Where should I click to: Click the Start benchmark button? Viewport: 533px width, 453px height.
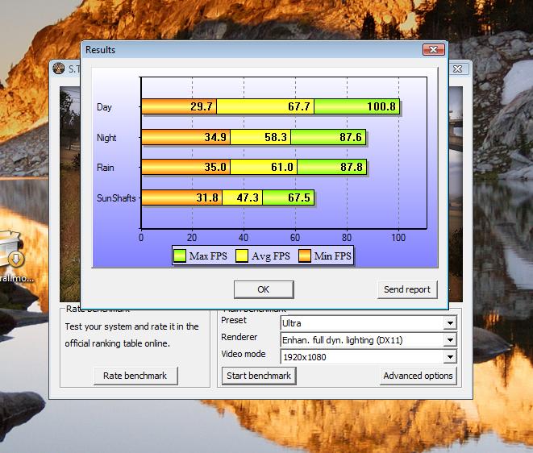click(259, 376)
